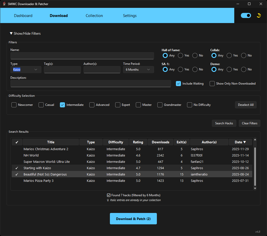Flip the blue theme toggle switch

tap(246, 15)
